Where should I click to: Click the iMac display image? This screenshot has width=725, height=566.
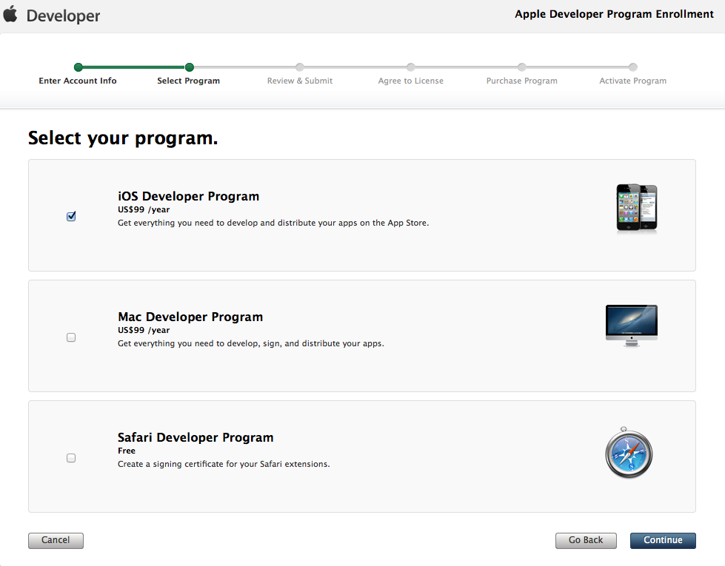coord(631,326)
